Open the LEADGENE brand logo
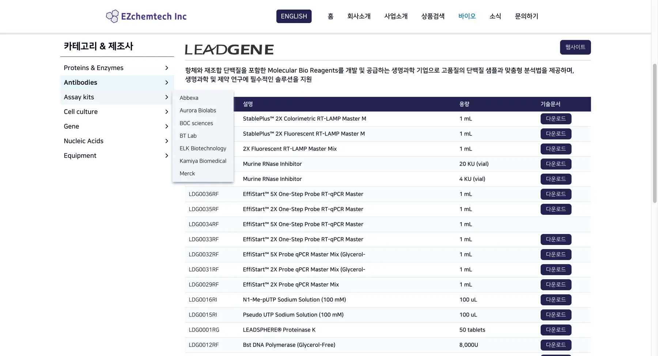The image size is (658, 356). click(x=229, y=50)
